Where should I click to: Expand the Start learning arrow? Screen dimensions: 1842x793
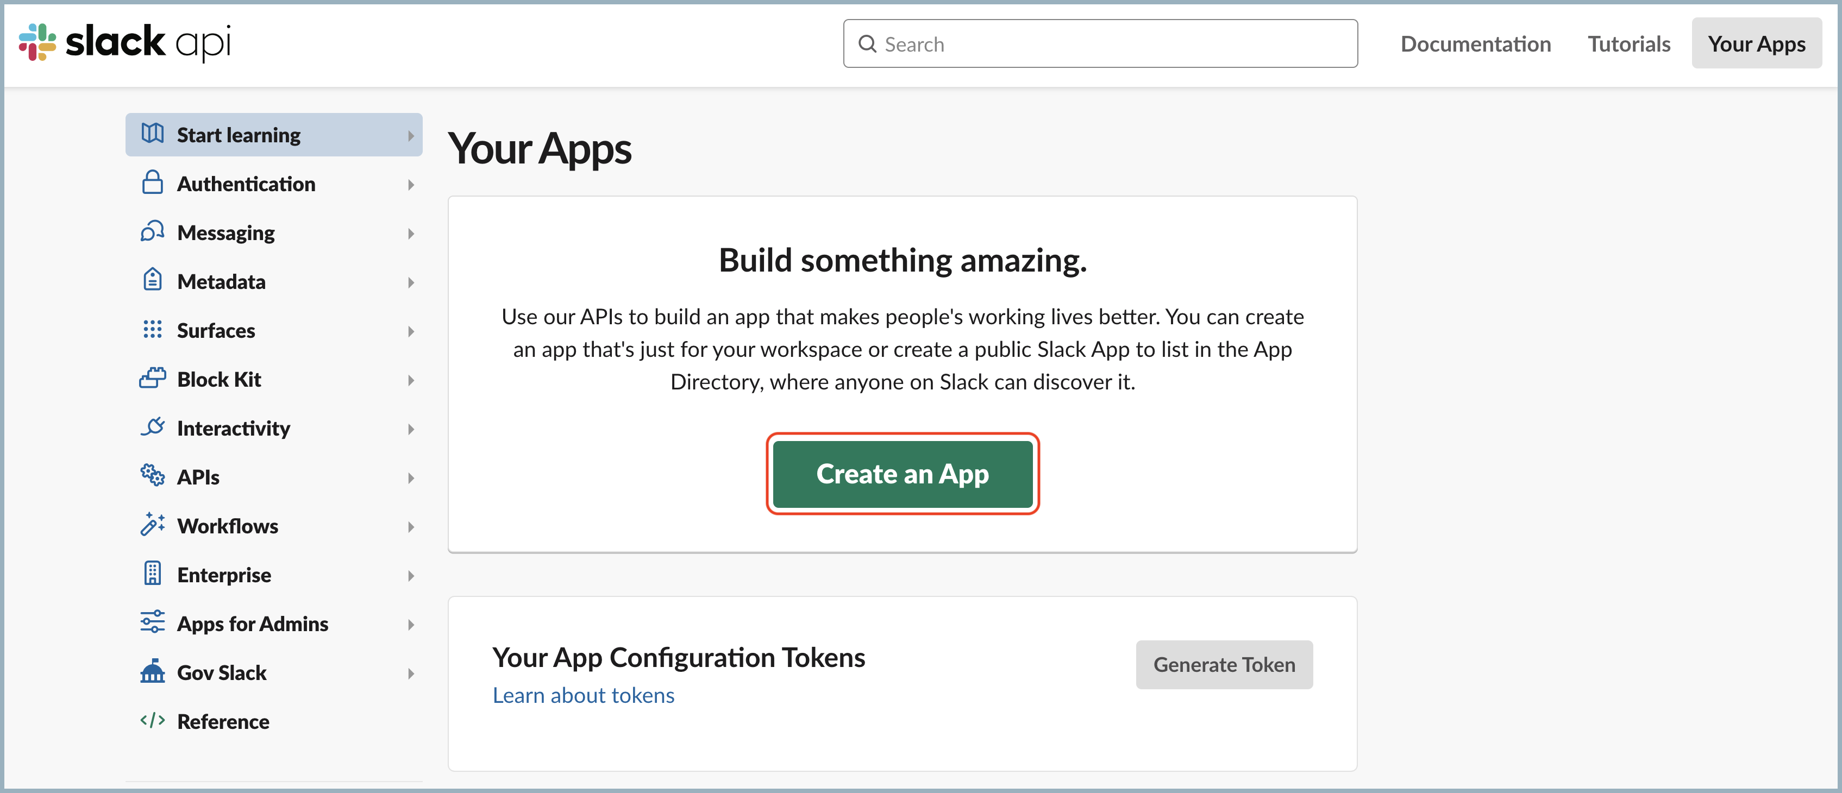(411, 135)
